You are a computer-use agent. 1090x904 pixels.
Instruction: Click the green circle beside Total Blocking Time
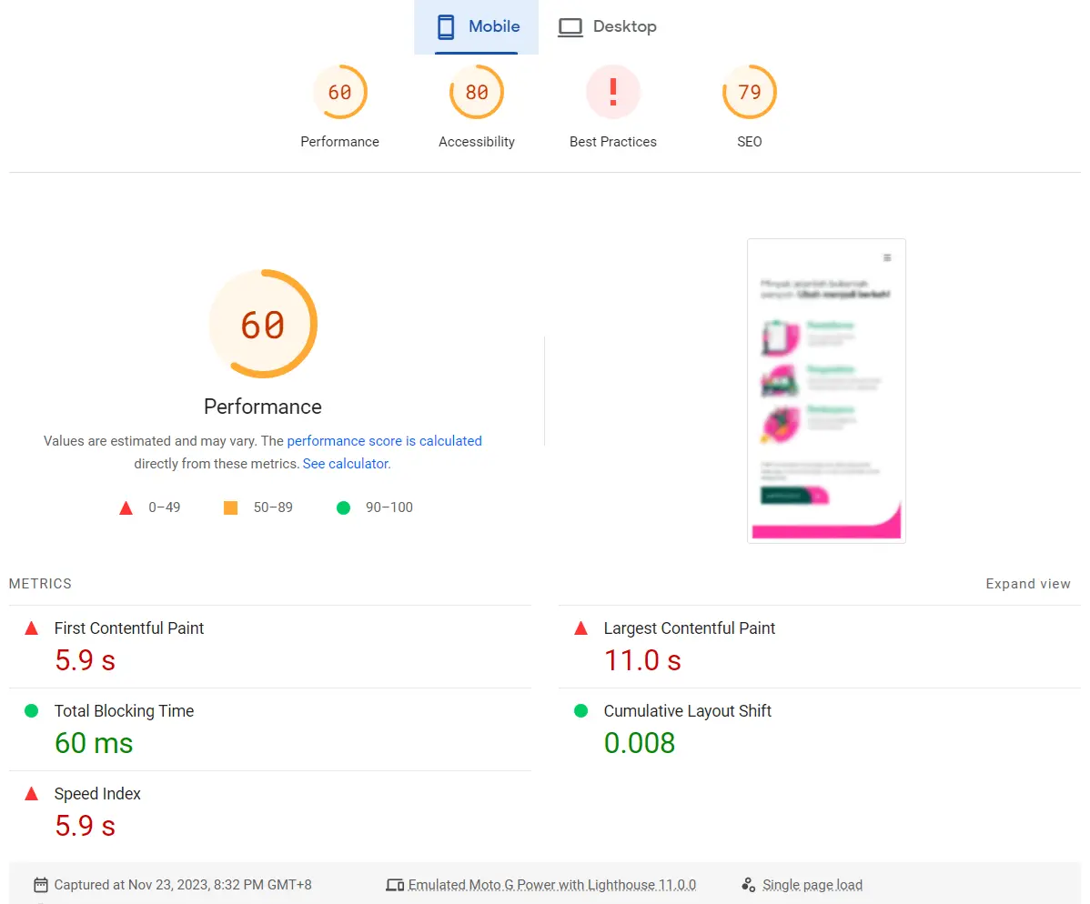tap(32, 711)
